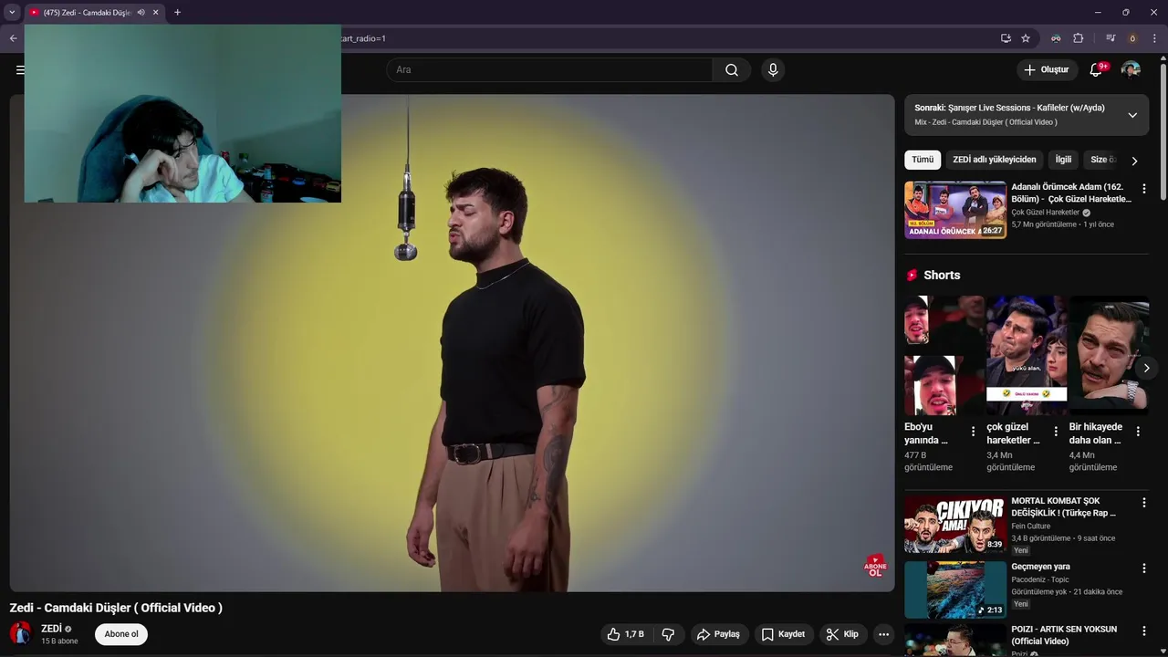Open the ZEDİ channel avatar
Image resolution: width=1168 pixels, height=657 pixels.
(20, 633)
